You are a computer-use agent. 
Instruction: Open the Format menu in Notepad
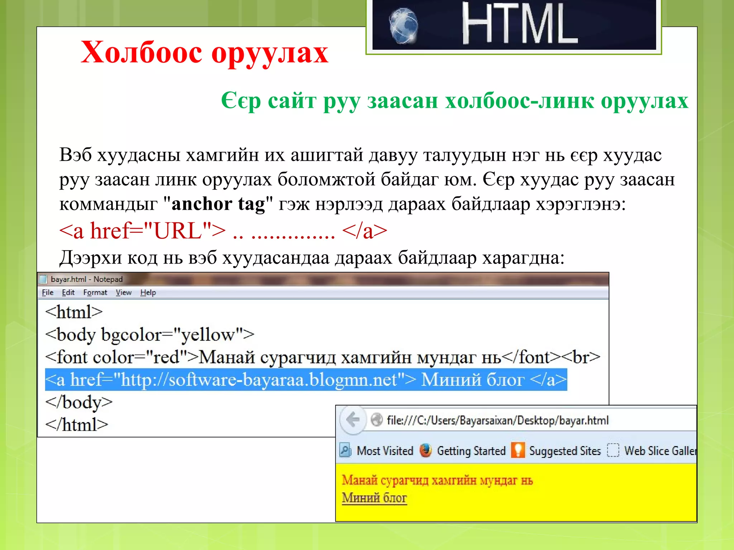click(95, 293)
